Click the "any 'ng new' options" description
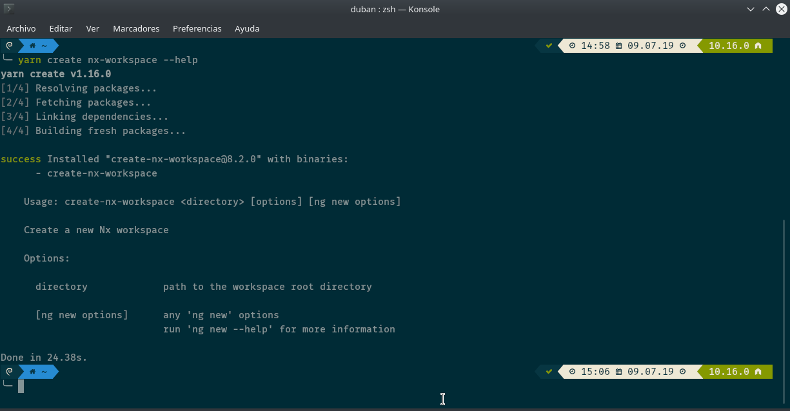The height and width of the screenshot is (411, 790). (x=221, y=315)
